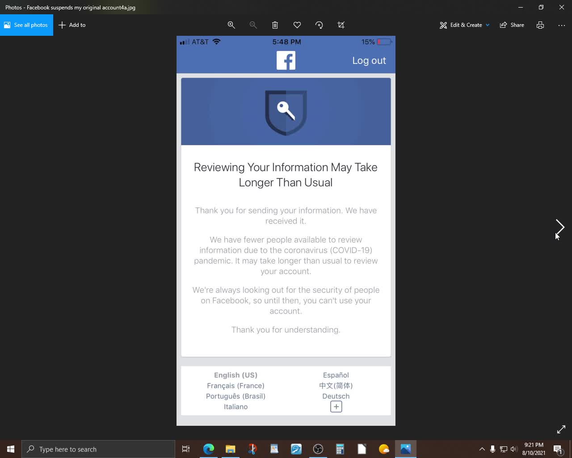The height and width of the screenshot is (458, 572).
Task: Zoom in on the photo
Action: (231, 25)
